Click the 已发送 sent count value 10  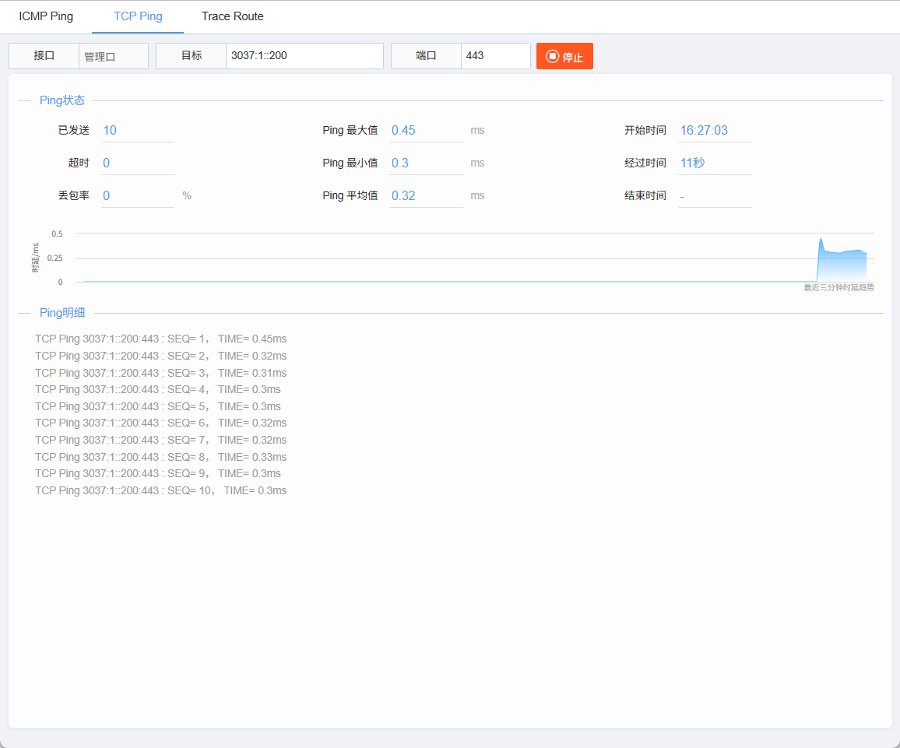[110, 130]
